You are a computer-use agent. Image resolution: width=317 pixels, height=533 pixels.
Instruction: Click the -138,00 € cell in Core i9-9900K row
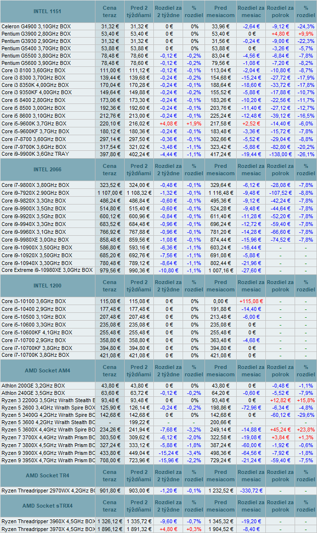pyautogui.click(x=280, y=154)
